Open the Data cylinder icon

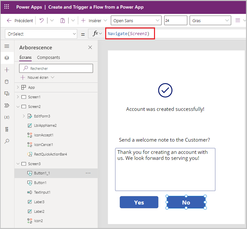7,82
